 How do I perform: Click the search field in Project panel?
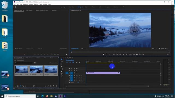[x=24, y=63]
